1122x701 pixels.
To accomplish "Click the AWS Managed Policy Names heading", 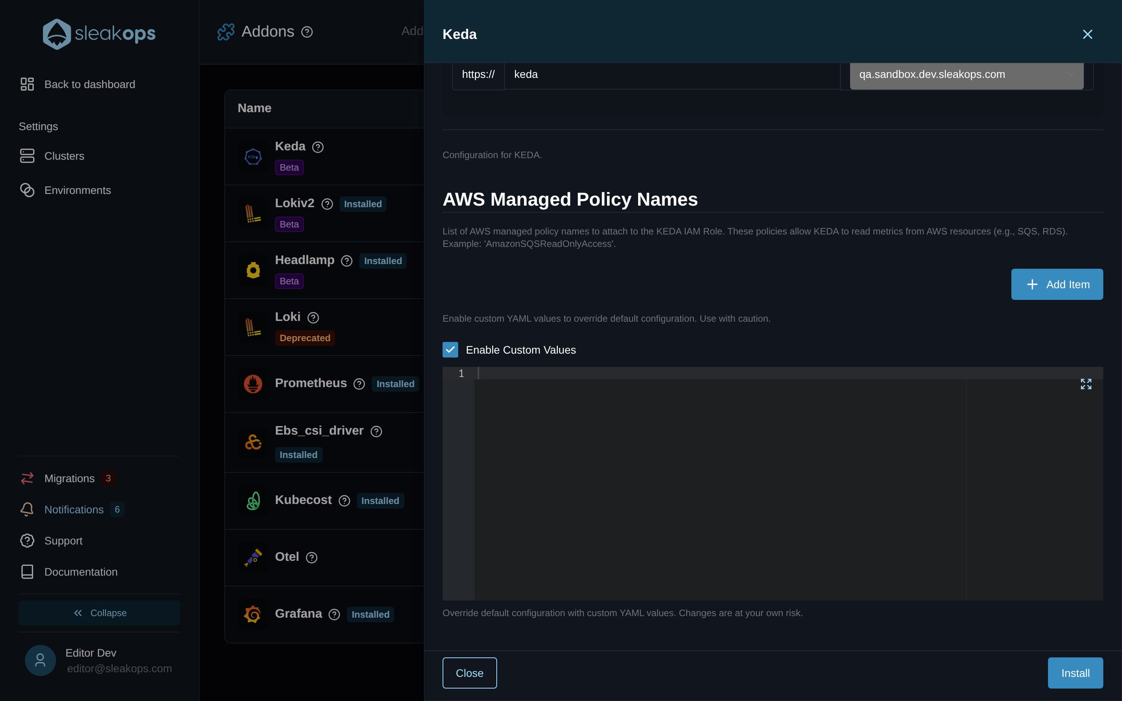I will click(x=570, y=199).
